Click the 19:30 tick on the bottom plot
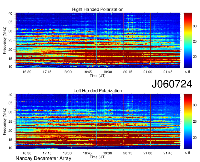Image resolution: width=200 pixels, height=162 pixels. [108, 153]
